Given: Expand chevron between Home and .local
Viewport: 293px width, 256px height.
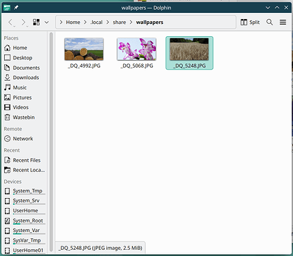Looking at the screenshot, I should tap(85, 23).
